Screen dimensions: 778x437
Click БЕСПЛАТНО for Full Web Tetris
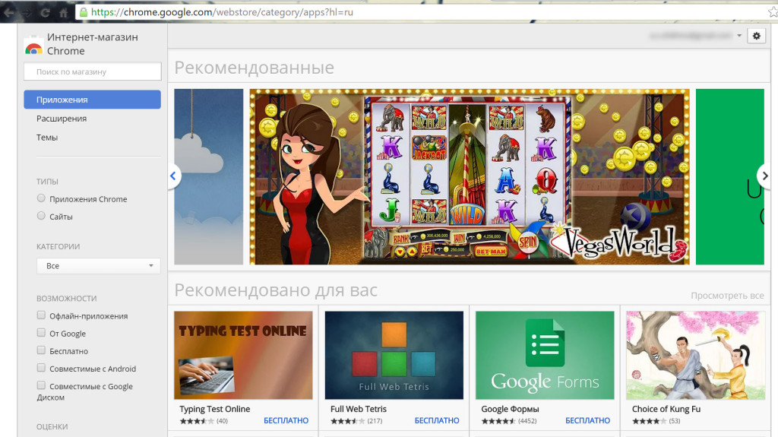pyautogui.click(x=437, y=420)
